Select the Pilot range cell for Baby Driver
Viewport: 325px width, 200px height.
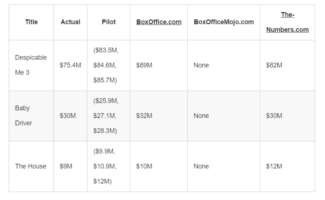(x=106, y=116)
